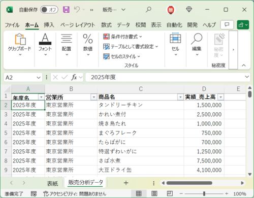
Task: Expand more quick access toolbar commands
Action: point(91,10)
